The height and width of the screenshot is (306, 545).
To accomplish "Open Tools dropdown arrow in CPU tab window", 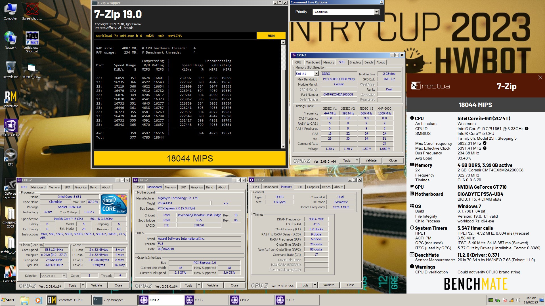I will [x=83, y=285].
